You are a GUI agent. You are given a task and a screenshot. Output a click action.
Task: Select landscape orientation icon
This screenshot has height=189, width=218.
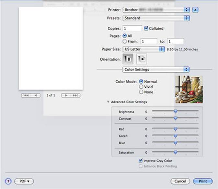click(x=141, y=60)
